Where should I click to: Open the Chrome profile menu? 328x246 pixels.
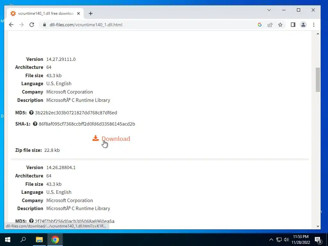click(x=303, y=25)
